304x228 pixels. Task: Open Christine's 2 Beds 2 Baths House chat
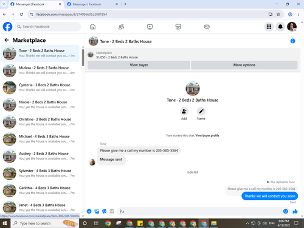click(40, 122)
